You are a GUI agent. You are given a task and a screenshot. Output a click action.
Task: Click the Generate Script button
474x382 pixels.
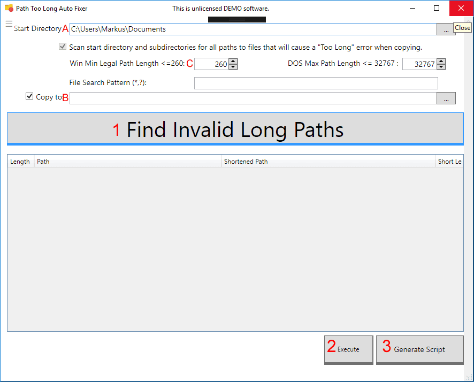(419, 349)
